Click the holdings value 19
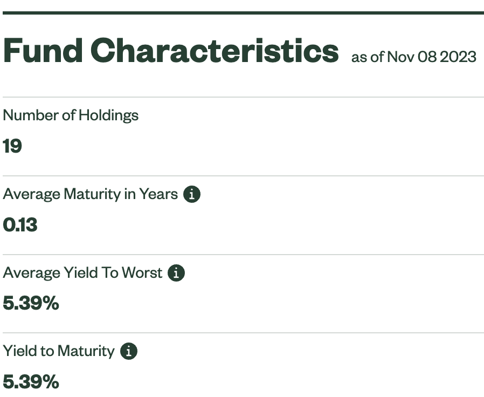 coord(12,146)
